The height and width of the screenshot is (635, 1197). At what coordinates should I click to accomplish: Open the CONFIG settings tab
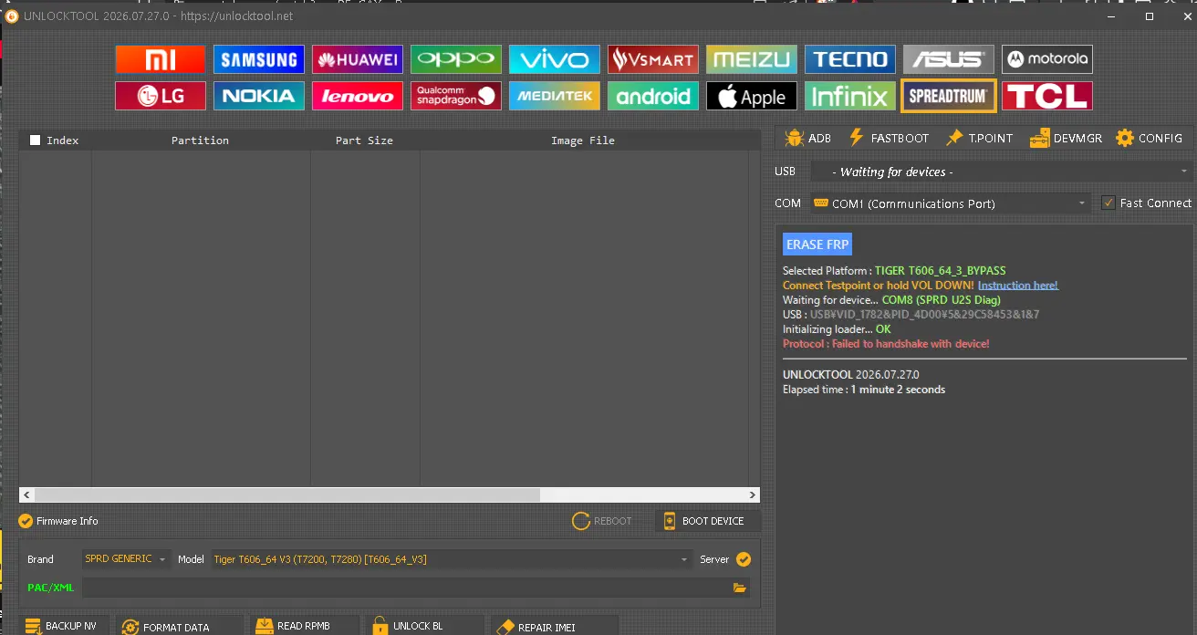1149,138
